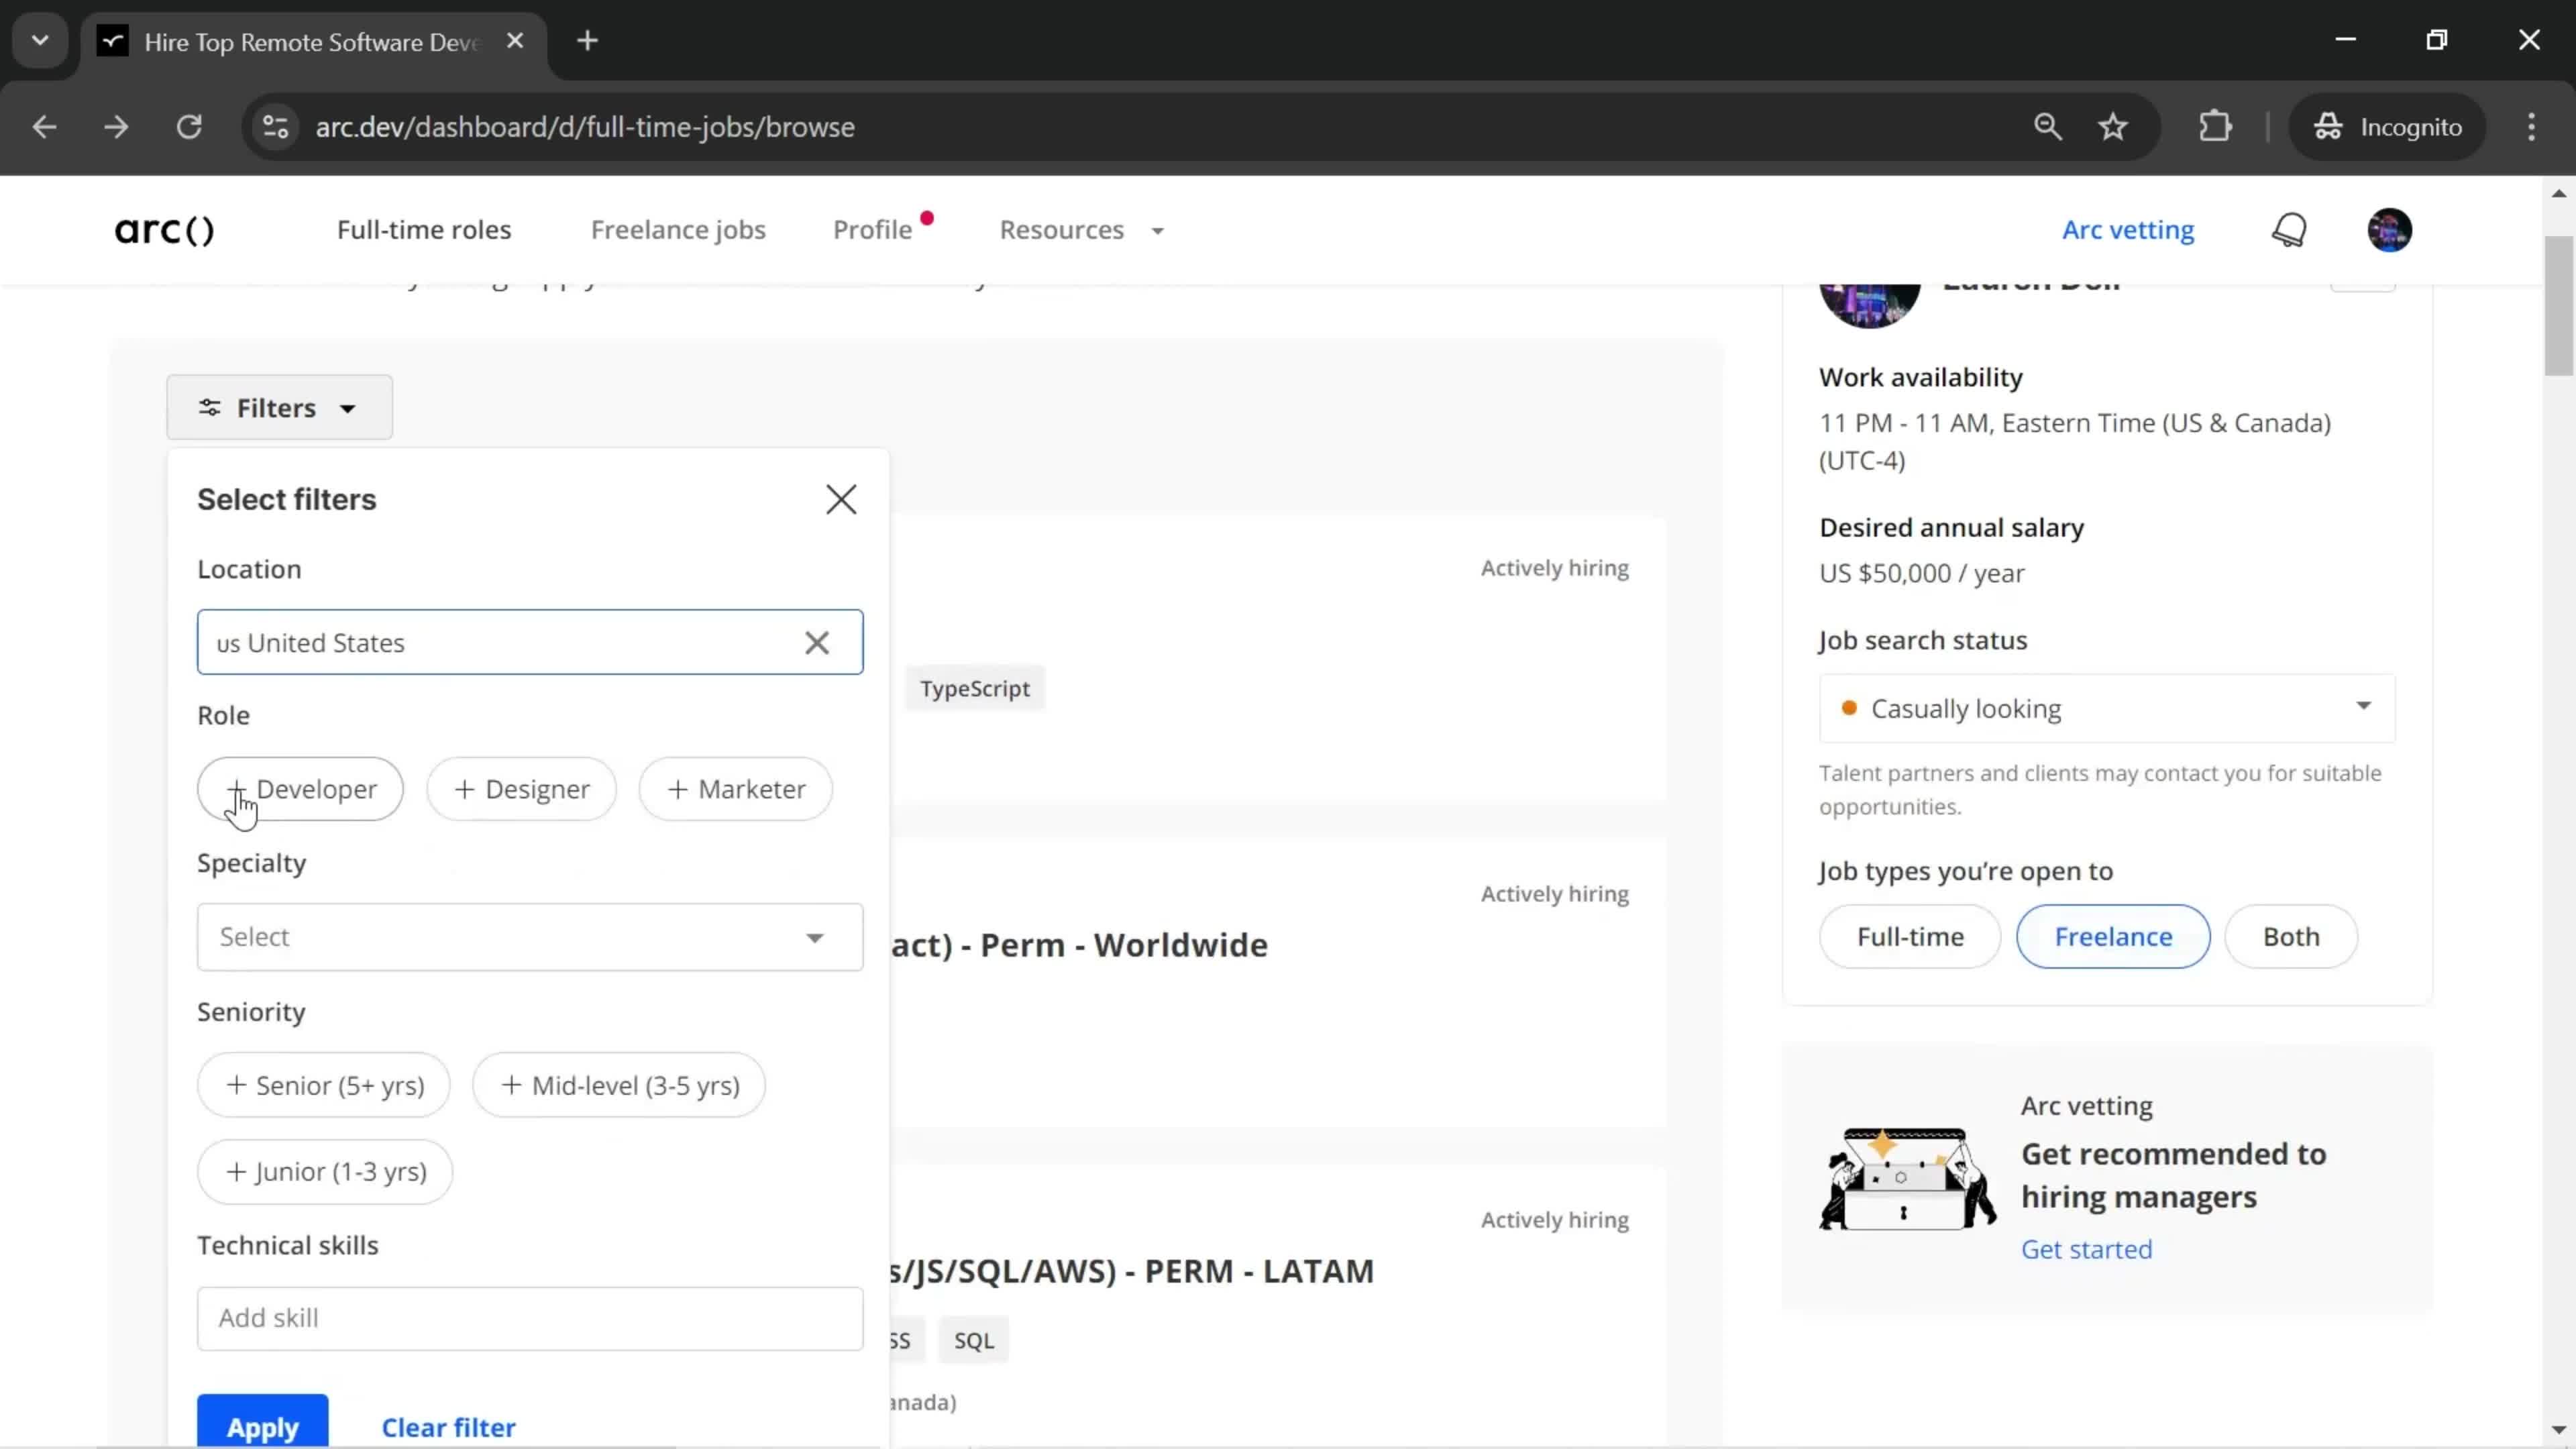Click the SQL skill tag

tap(973, 1340)
